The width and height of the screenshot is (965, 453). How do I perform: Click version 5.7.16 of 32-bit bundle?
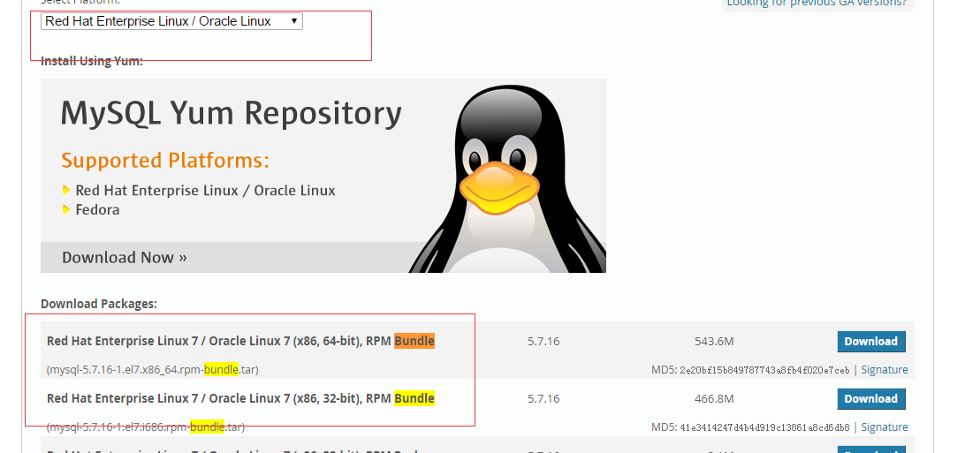point(543,398)
